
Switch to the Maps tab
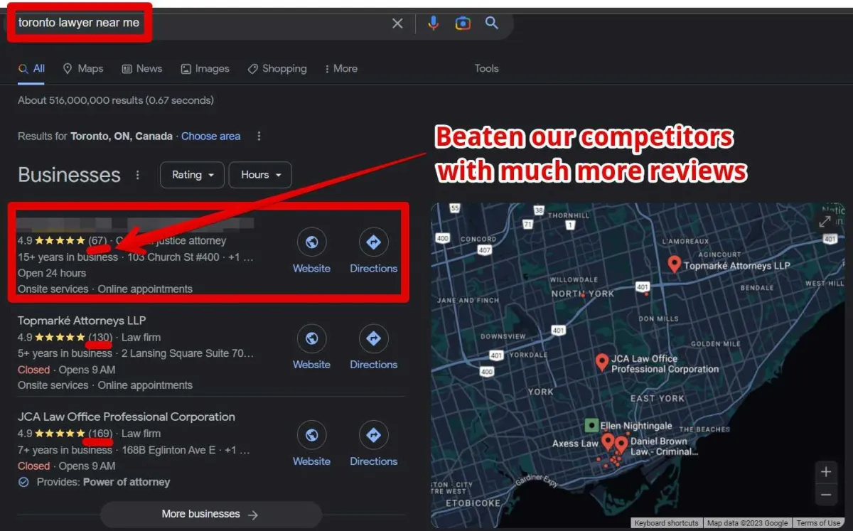coord(83,68)
